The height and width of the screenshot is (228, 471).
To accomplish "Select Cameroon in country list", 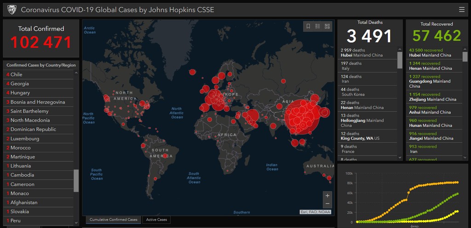I will (38, 184).
